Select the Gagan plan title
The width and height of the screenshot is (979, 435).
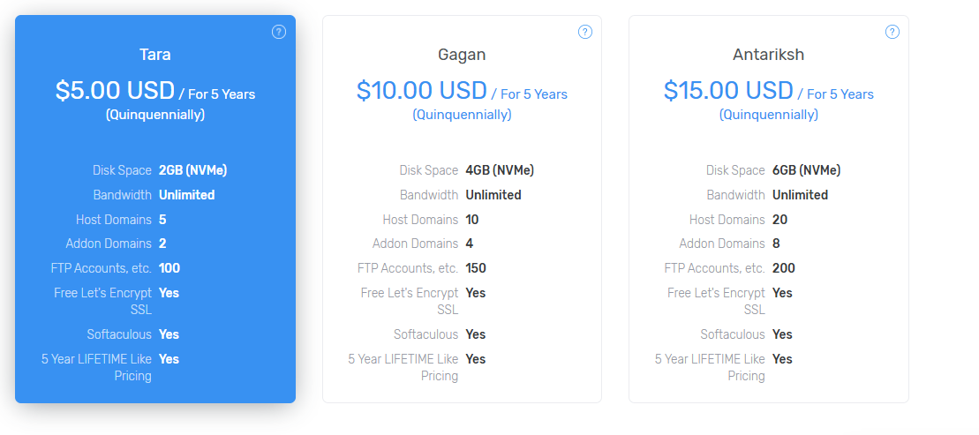click(x=462, y=55)
